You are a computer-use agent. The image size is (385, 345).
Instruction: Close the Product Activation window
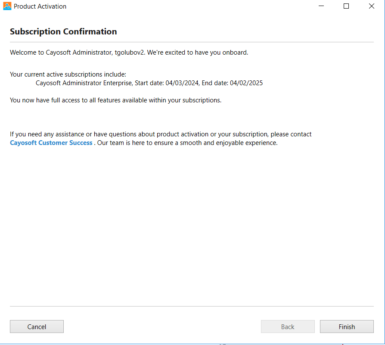coord(372,6)
